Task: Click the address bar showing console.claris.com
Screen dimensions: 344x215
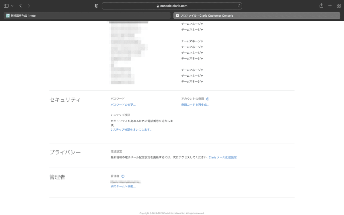Action: [171, 5]
